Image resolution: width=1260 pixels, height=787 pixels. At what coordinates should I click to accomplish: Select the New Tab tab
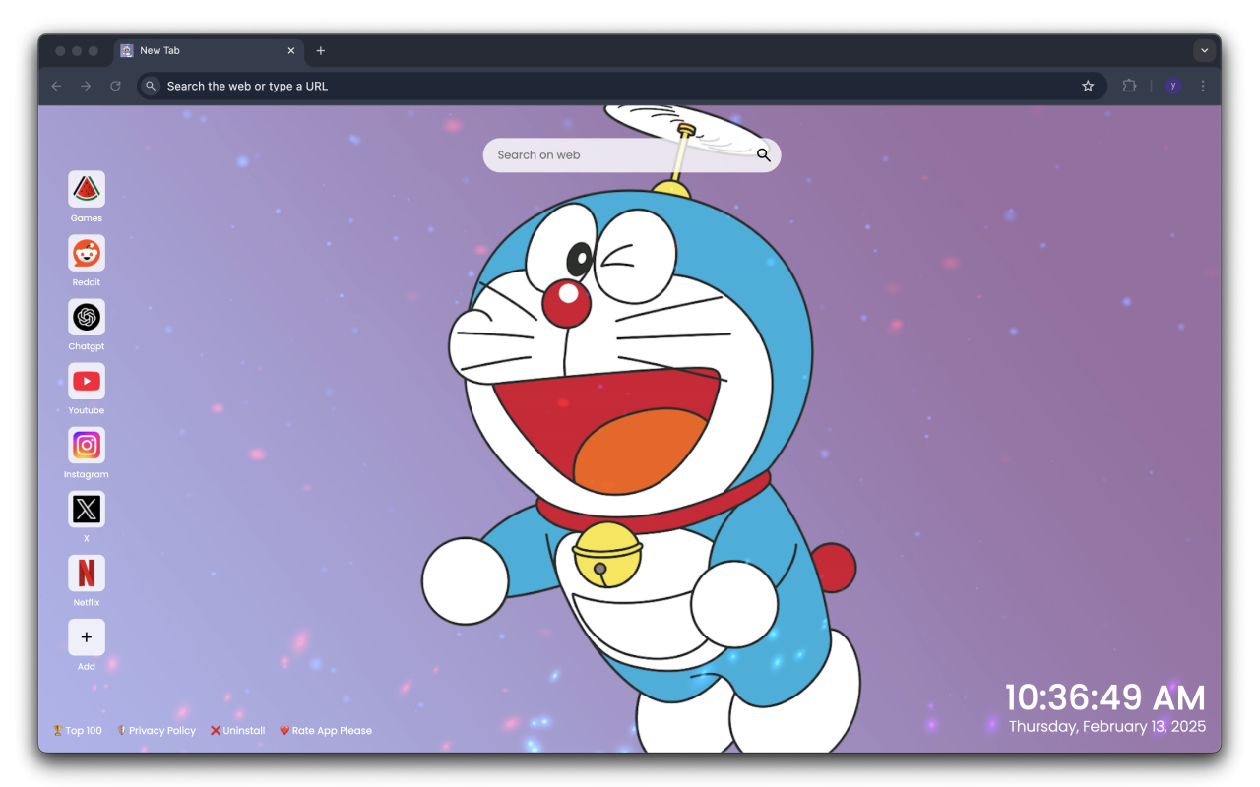click(x=197, y=50)
